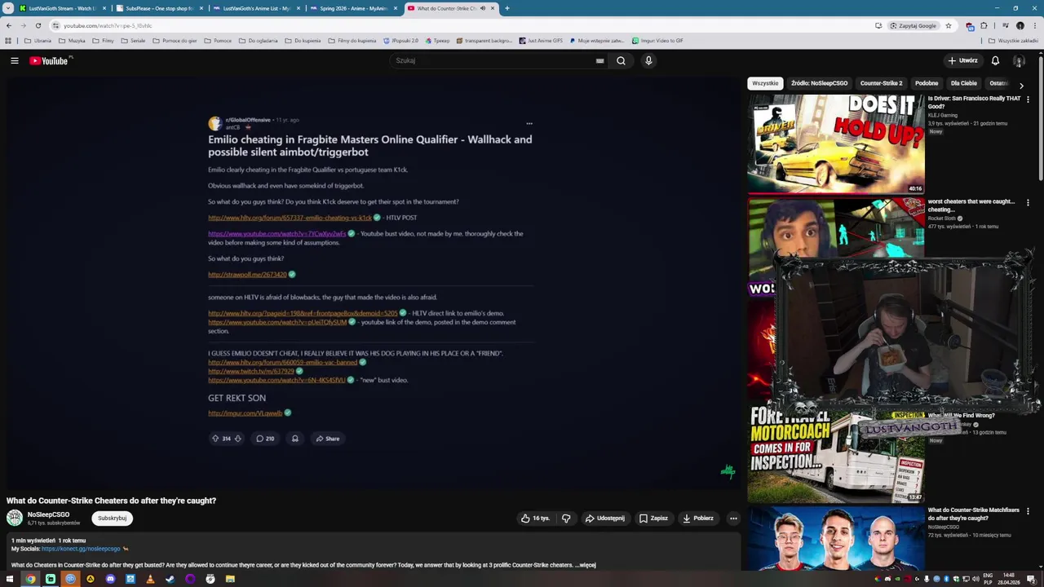Start voice search with the microphone
The width and height of the screenshot is (1044, 587).
648,60
